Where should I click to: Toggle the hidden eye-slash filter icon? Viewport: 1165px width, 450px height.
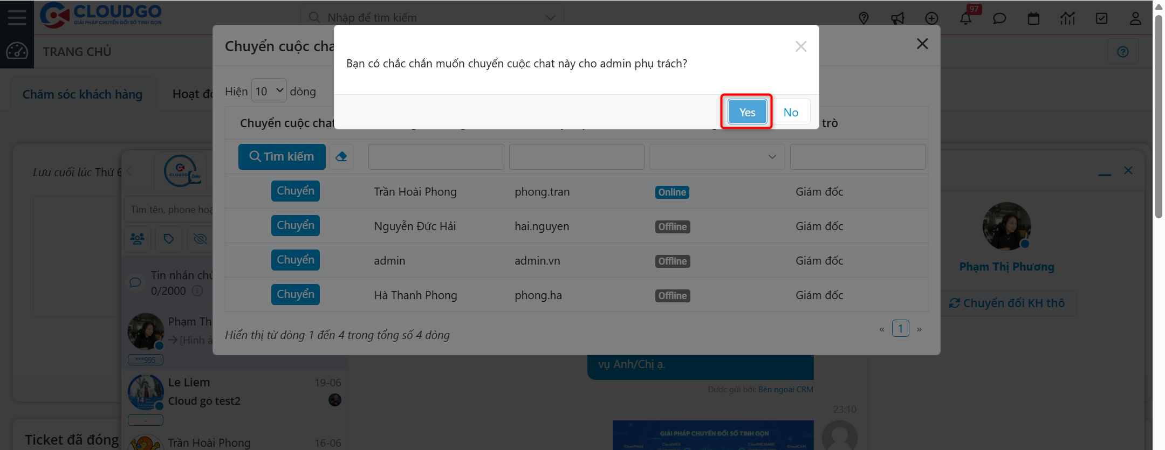pyautogui.click(x=200, y=239)
